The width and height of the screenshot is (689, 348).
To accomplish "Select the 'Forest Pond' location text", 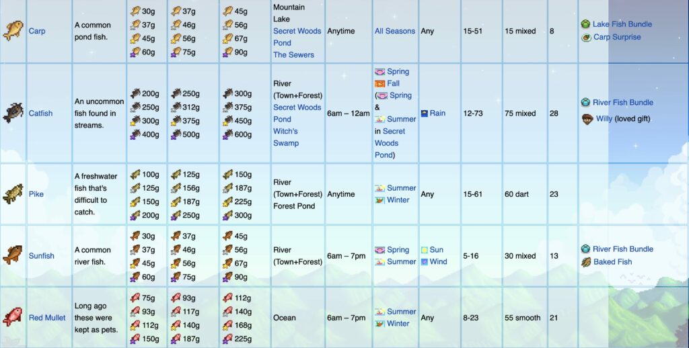I will [x=294, y=206].
